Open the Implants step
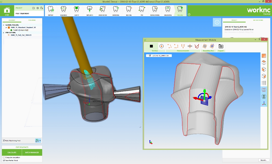272x164 pixels. point(89,9)
